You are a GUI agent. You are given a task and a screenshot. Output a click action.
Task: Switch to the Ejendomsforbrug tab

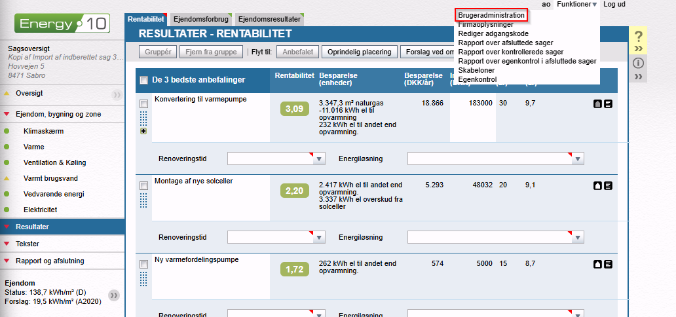click(200, 20)
